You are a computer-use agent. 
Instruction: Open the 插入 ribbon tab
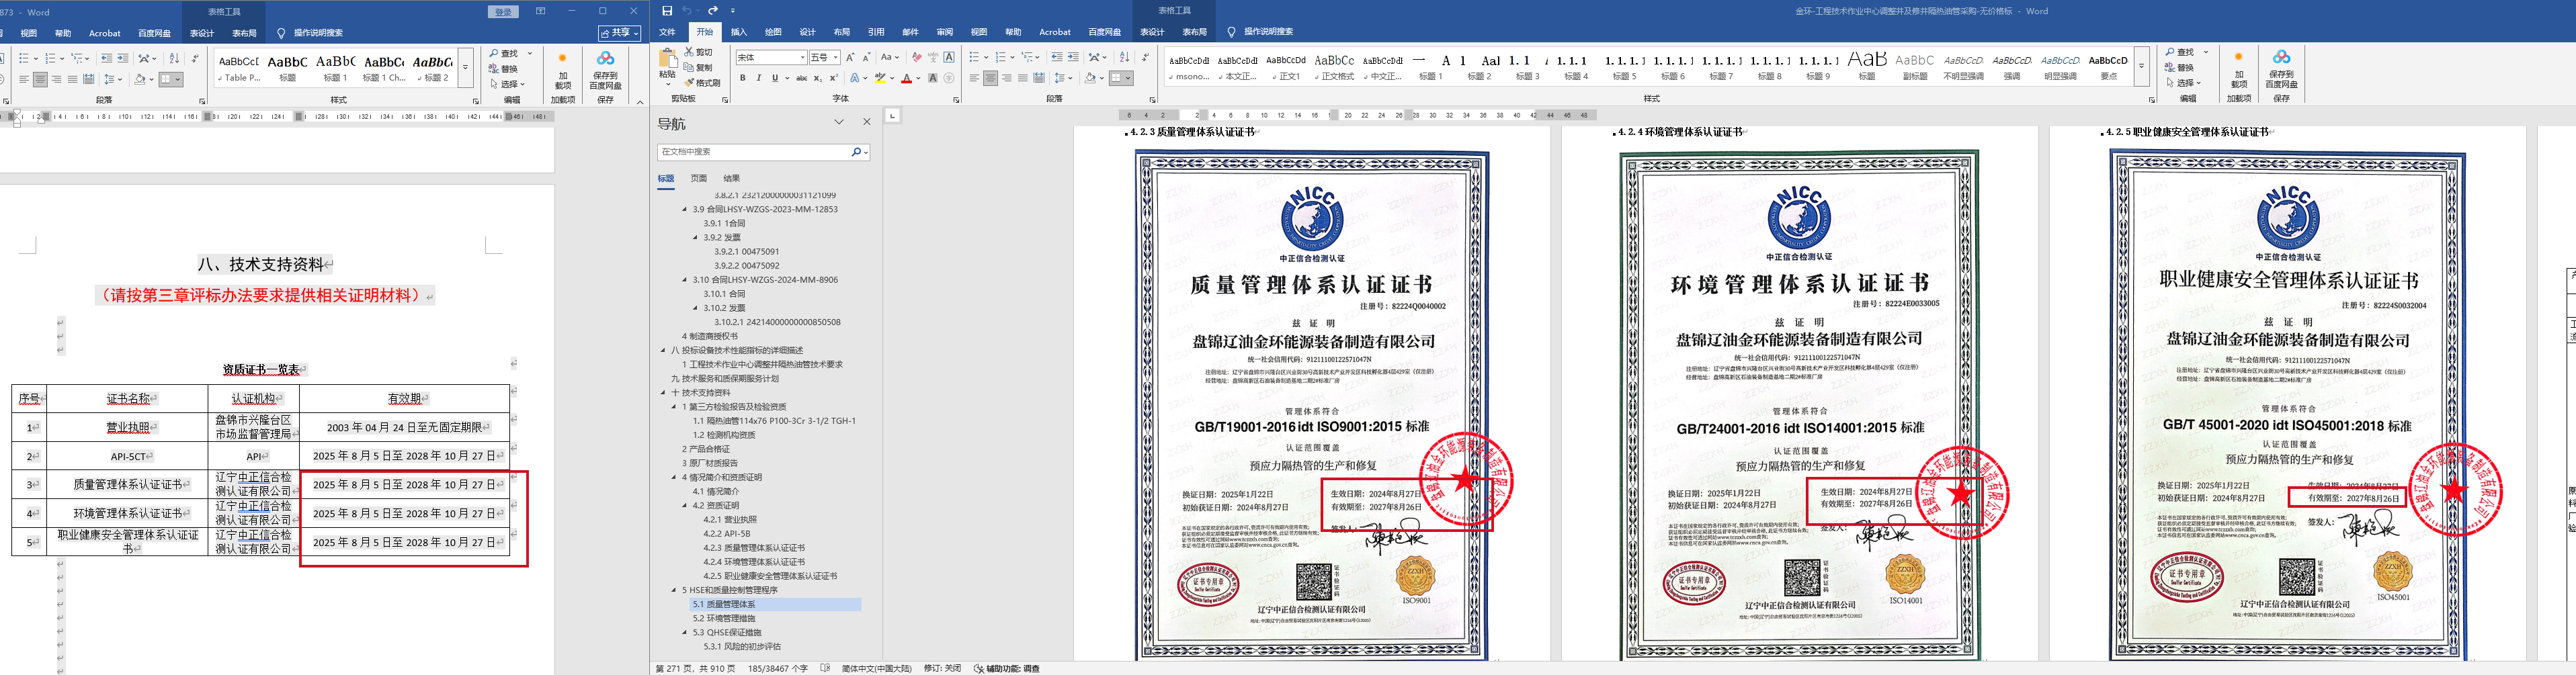coord(739,32)
